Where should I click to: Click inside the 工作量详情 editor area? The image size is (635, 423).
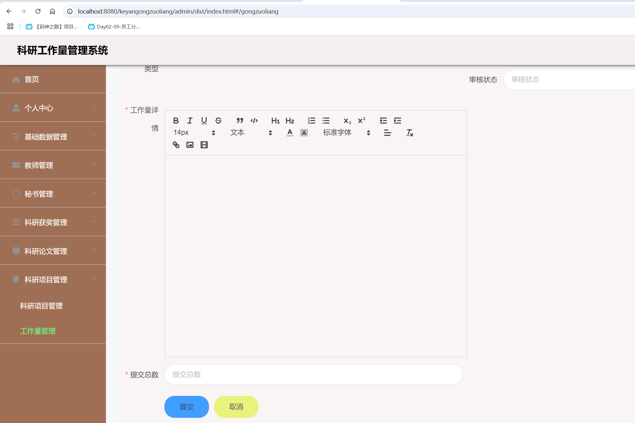coord(316,256)
